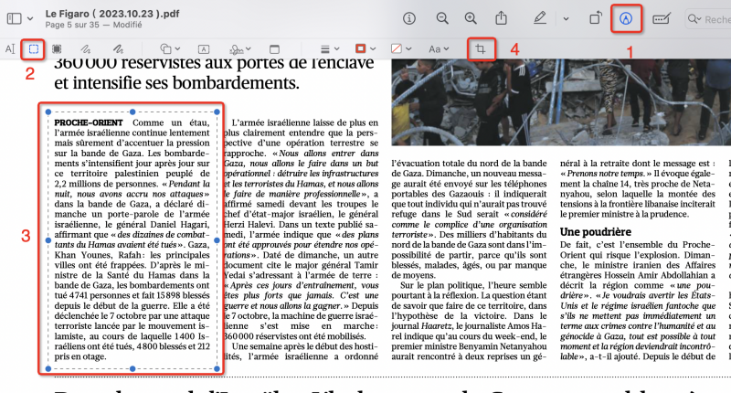This screenshot has height=393, width=731.
Task: Open the shape style line thickness menu
Action: pyautogui.click(x=330, y=49)
